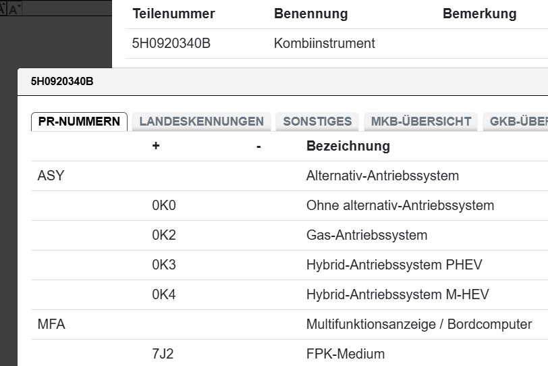This screenshot has width=548, height=366.
Task: Select the 0K2 Gas-Antriebssystem row
Action: [x=366, y=235]
